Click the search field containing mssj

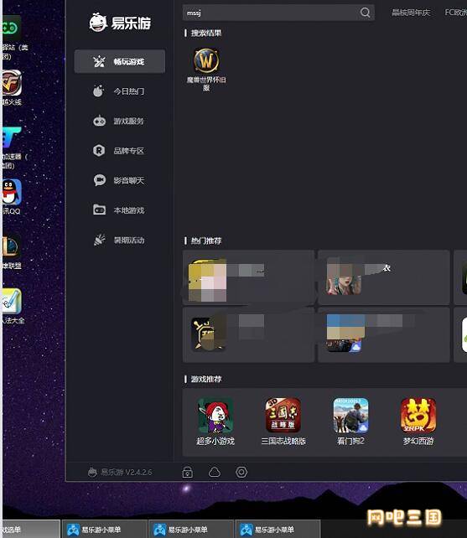[x=278, y=13]
